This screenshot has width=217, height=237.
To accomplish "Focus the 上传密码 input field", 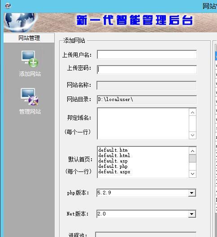I will tap(147, 70).
